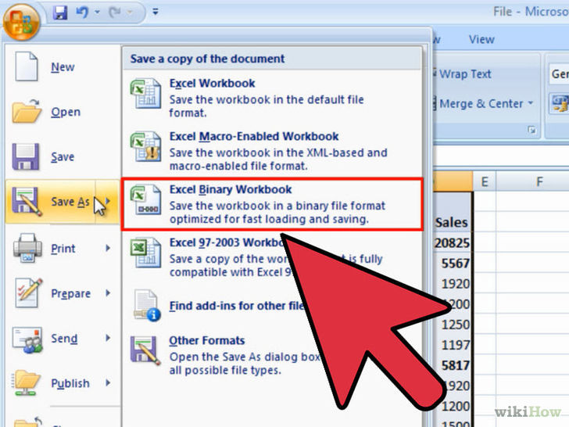Open Alignment dialog launcher corner icon
The height and width of the screenshot is (427, 569).
(532, 130)
